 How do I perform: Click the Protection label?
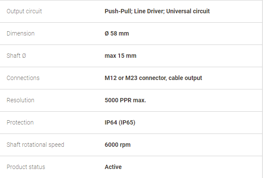click(x=20, y=122)
